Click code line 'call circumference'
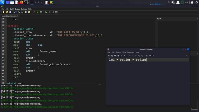 point(30,61)
